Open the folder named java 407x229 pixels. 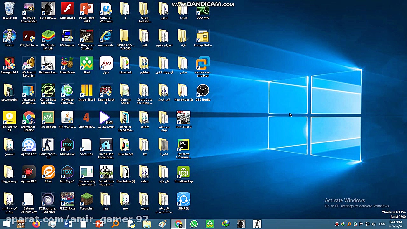coord(106,200)
